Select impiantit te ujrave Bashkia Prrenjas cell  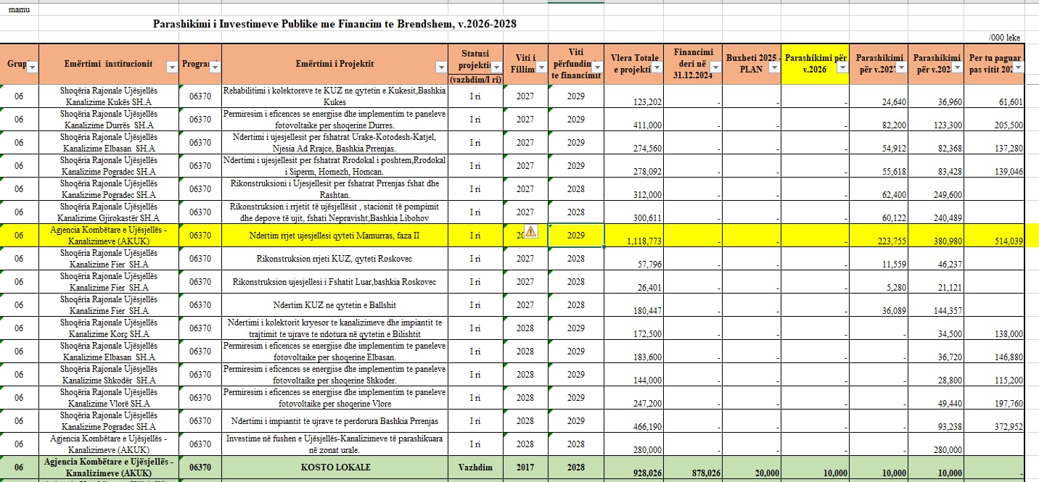[334, 420]
